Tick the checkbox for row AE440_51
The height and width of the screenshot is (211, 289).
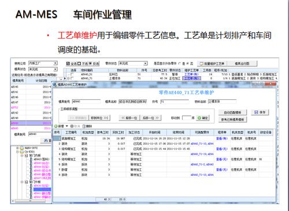[72, 74]
